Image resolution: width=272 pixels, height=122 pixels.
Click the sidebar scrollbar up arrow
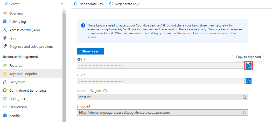pyautogui.click(x=64, y=11)
